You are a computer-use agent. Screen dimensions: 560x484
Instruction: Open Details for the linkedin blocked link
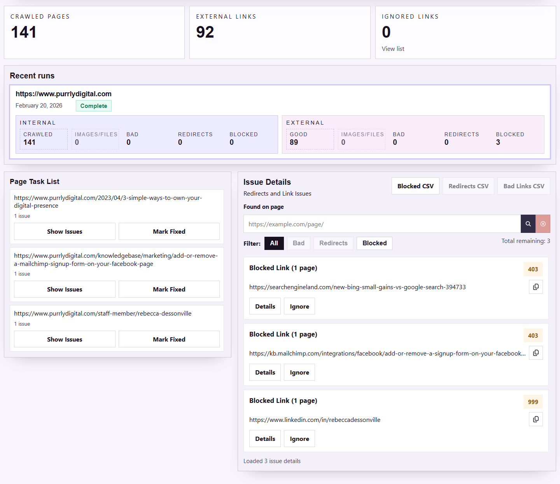click(265, 438)
